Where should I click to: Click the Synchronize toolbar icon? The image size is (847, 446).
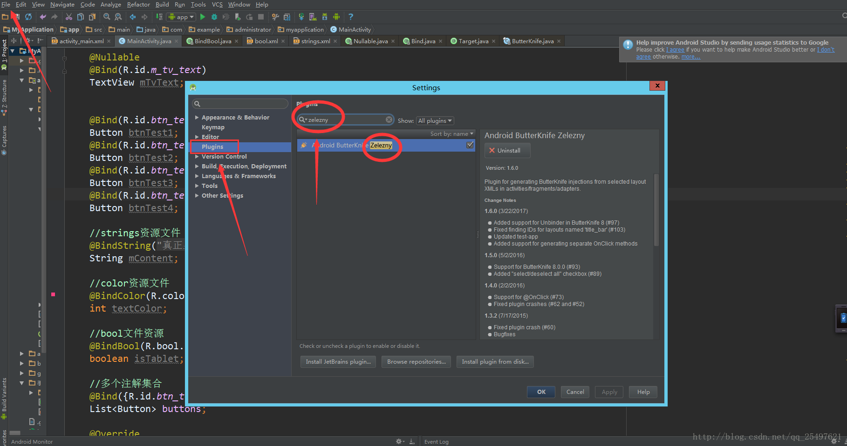tap(28, 17)
